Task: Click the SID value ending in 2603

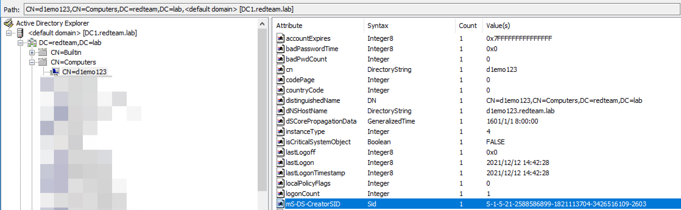Action: tap(566, 204)
